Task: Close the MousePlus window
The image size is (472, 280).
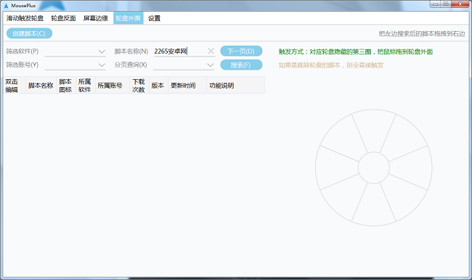Action: 460,4
